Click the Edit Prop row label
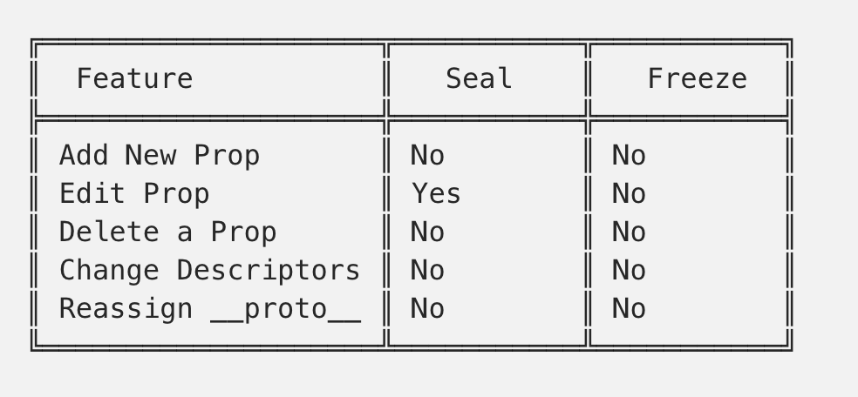 [x=134, y=194]
